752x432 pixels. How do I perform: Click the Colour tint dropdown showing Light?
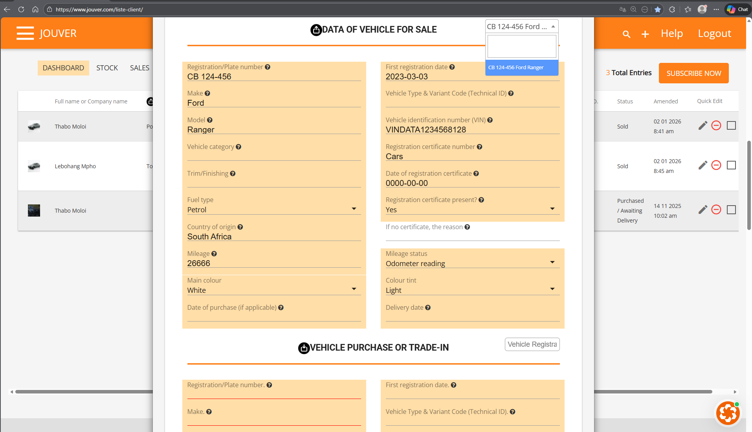click(472, 290)
